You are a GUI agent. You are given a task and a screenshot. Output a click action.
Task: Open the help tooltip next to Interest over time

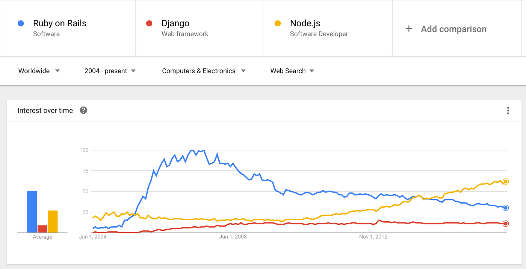click(x=83, y=110)
